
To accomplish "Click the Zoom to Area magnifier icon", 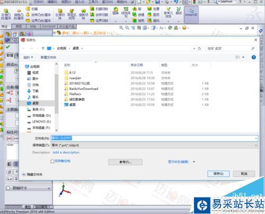I will [x=127, y=27].
